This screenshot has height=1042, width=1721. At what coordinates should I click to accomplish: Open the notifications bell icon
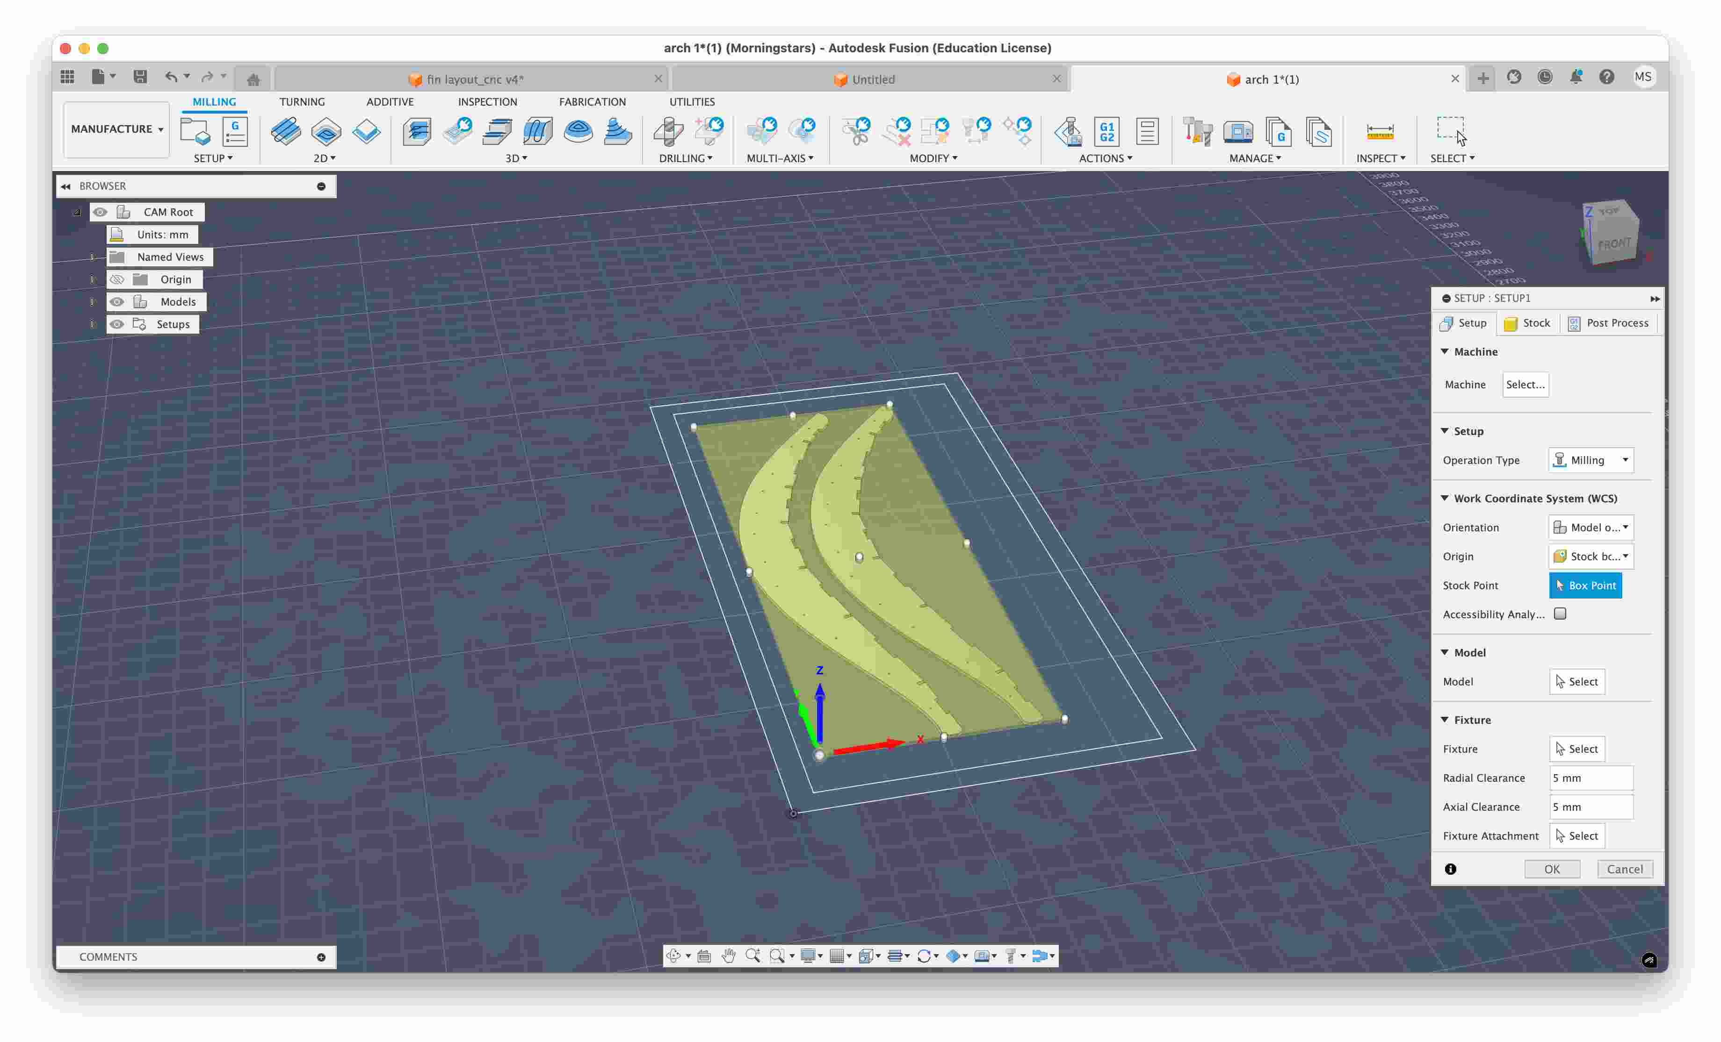(x=1575, y=77)
